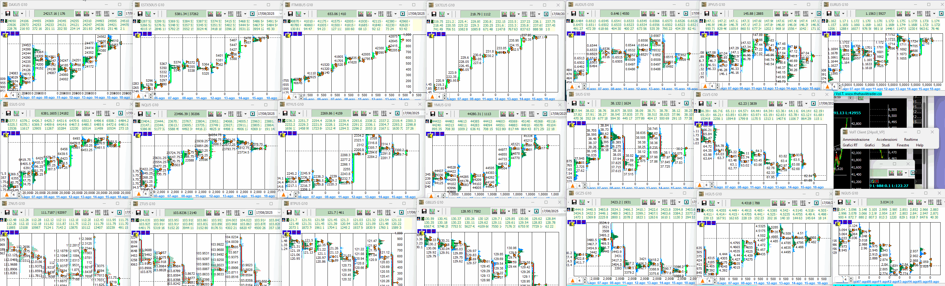Click the STYLE icon in ZNU5 window
This screenshot has width=945, height=286.
(x=86, y=212)
